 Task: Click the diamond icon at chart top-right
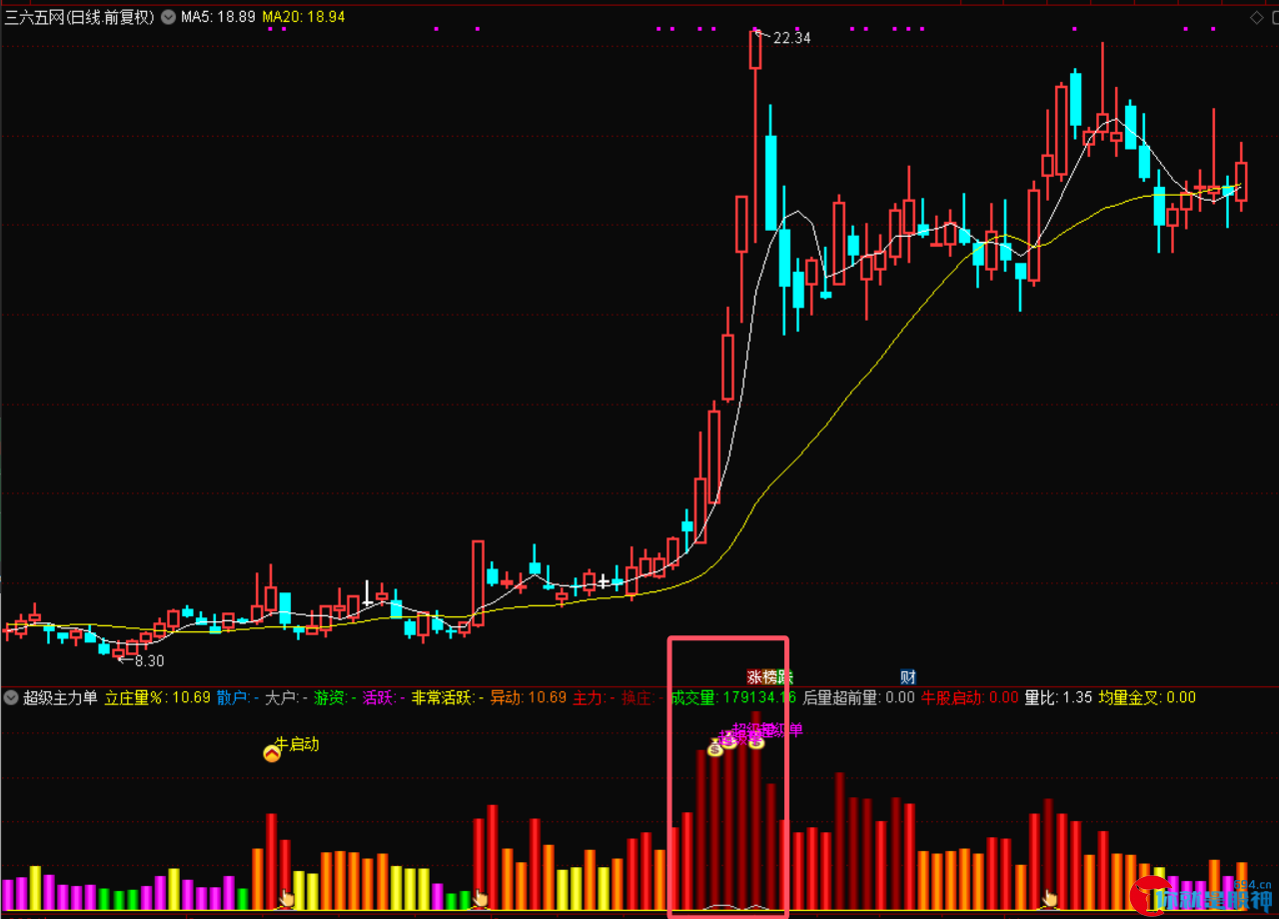[x=1256, y=18]
